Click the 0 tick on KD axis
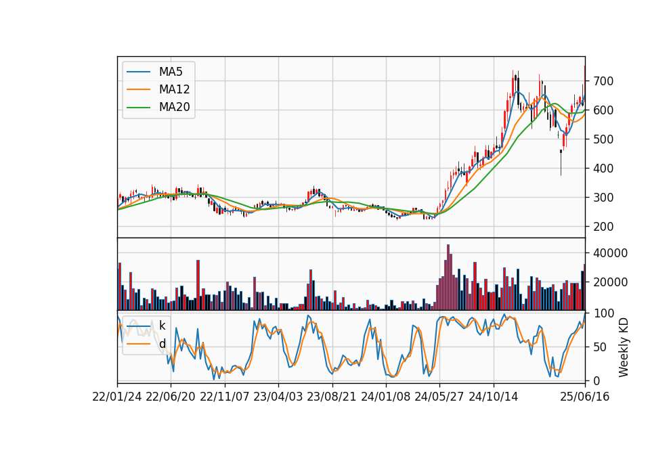 coord(597,380)
